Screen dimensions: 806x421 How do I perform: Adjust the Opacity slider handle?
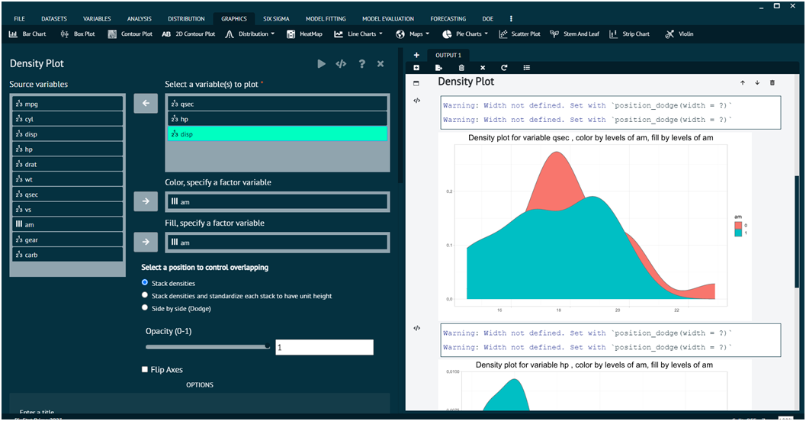[268, 346]
